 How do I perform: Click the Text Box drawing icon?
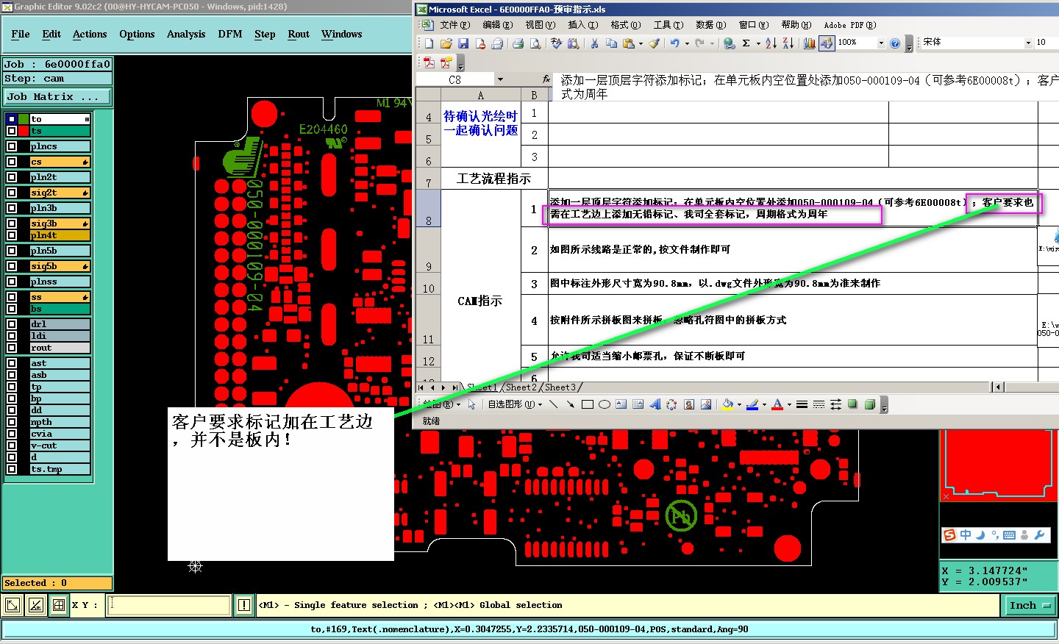pos(621,404)
